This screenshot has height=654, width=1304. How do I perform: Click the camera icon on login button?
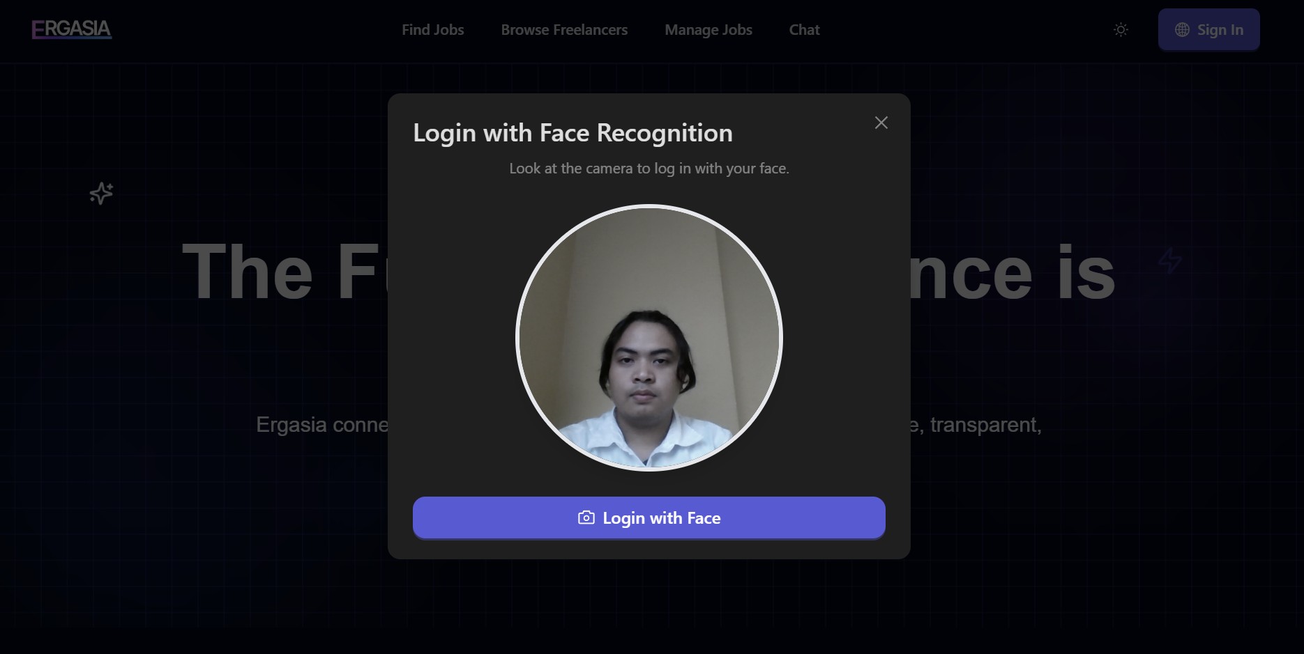point(586,517)
